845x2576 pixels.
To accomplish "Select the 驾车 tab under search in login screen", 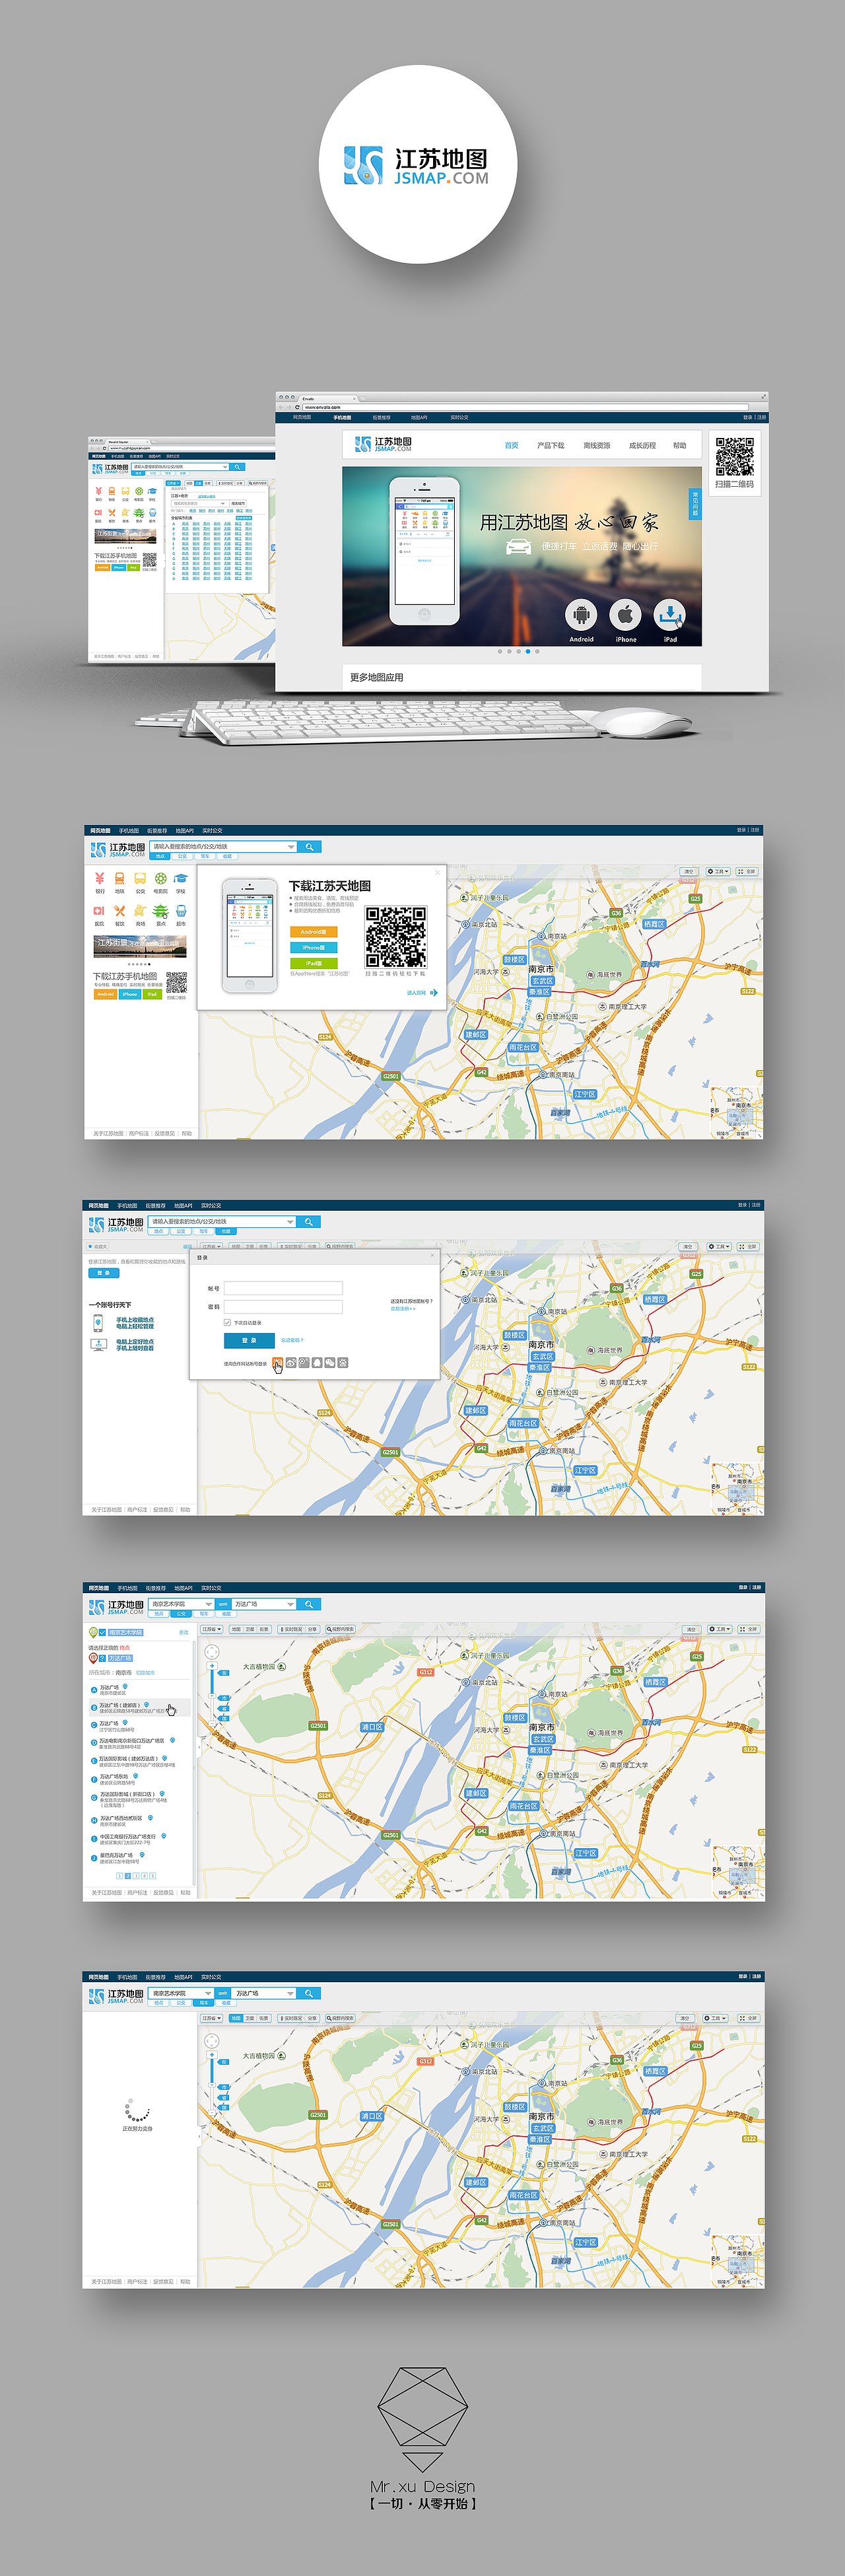I will point(204,1231).
